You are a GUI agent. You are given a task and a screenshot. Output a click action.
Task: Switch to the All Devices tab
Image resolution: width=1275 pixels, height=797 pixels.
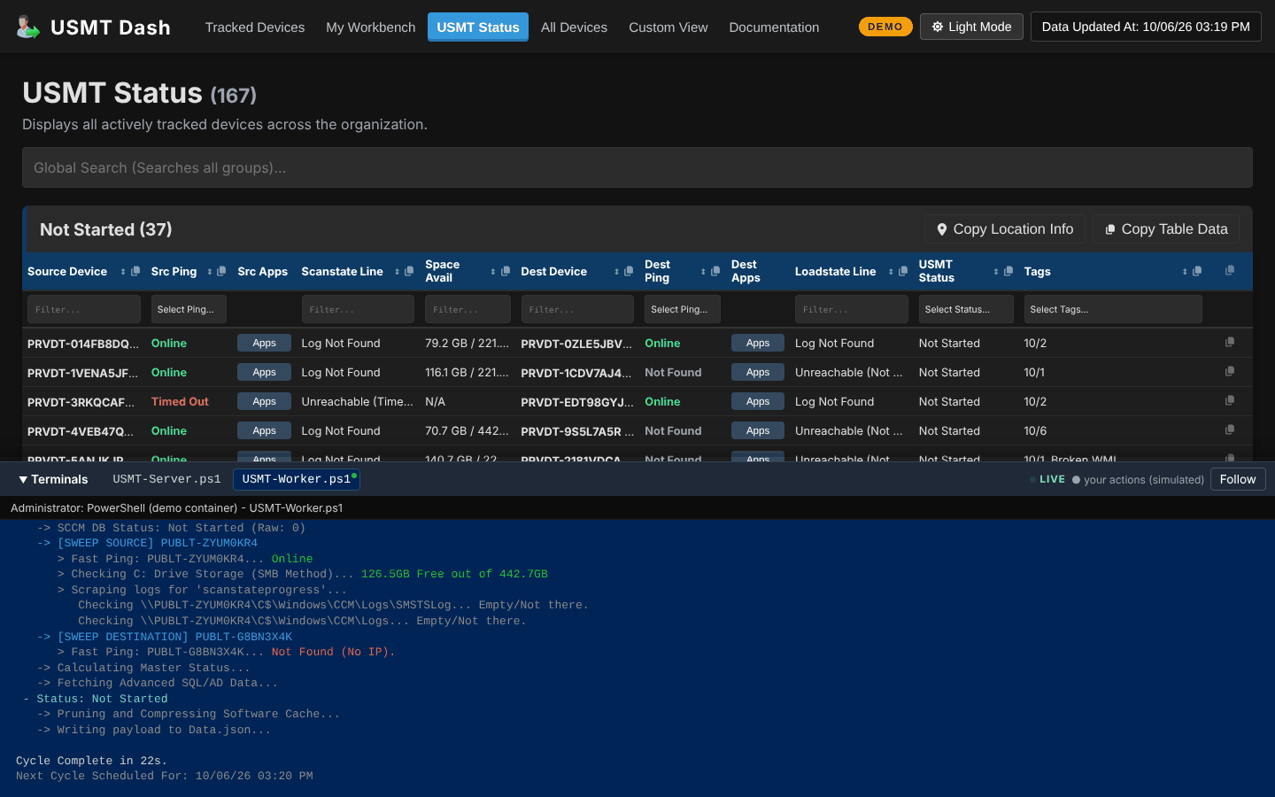coord(574,27)
